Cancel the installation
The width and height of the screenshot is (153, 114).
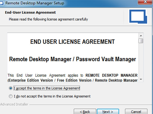[136, 112]
